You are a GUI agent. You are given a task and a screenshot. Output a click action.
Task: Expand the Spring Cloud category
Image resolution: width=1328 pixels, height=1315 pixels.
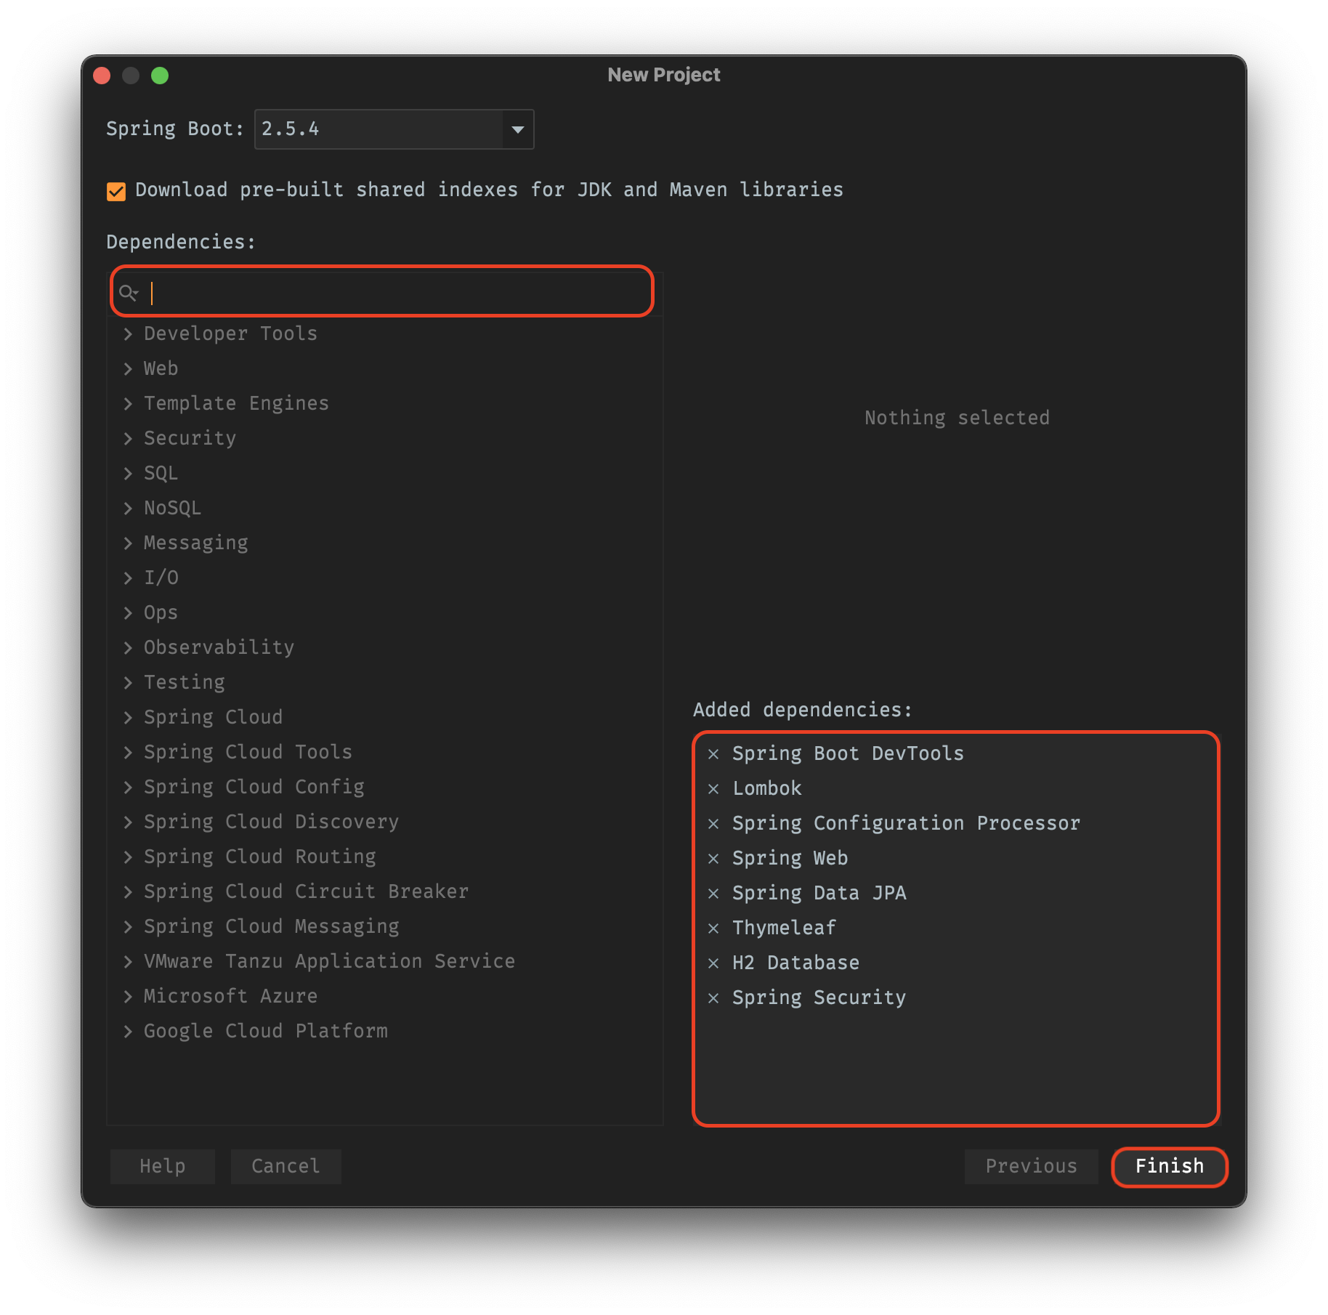tap(128, 718)
